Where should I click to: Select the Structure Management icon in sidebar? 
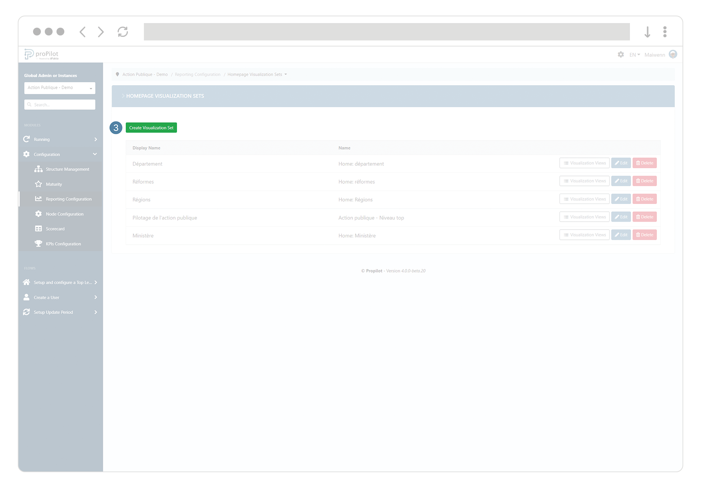tap(38, 169)
